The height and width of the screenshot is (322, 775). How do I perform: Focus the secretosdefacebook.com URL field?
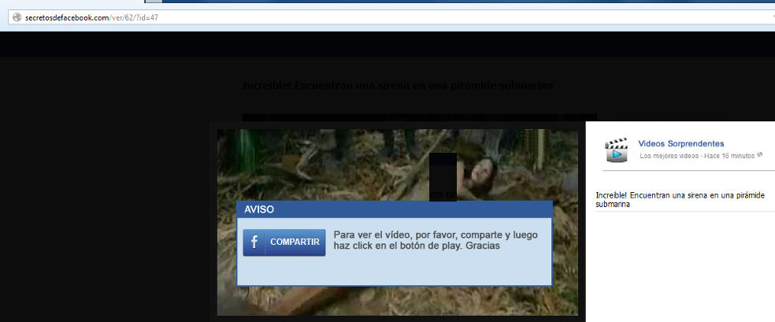point(315,17)
